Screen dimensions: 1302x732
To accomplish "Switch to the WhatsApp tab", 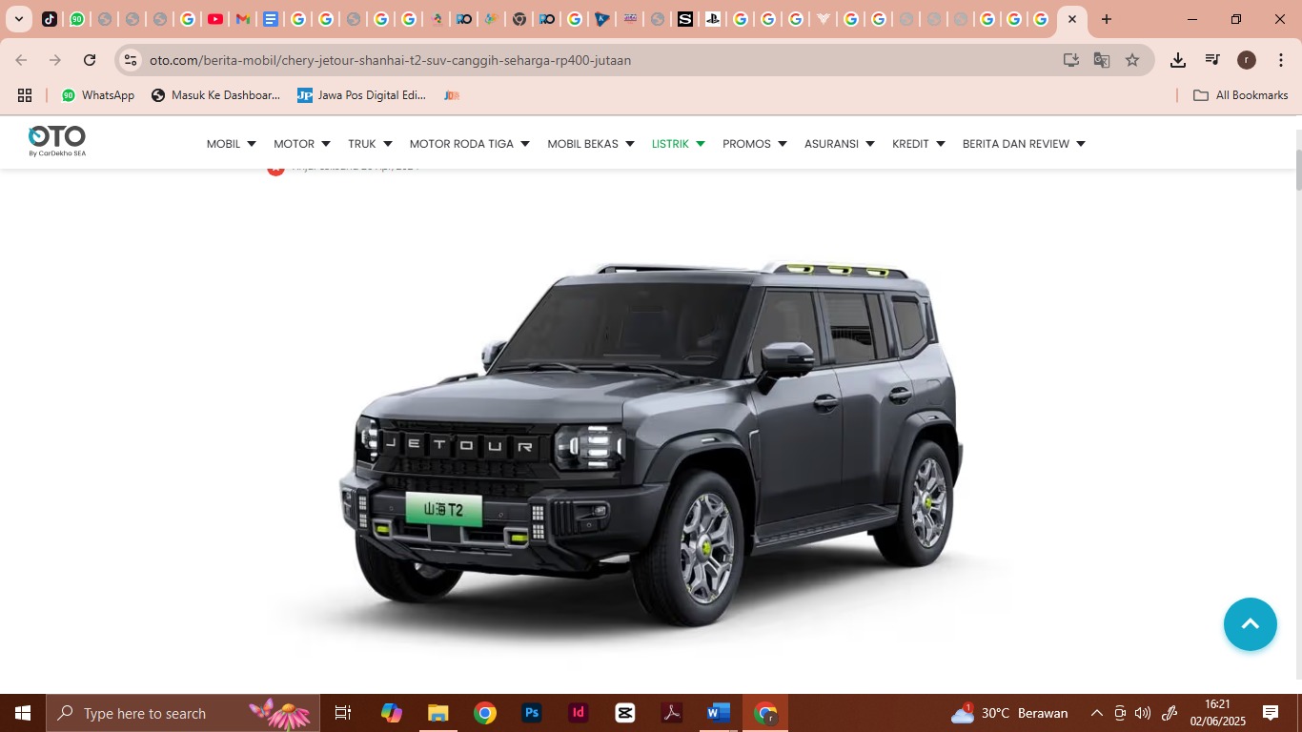I will tap(77, 19).
